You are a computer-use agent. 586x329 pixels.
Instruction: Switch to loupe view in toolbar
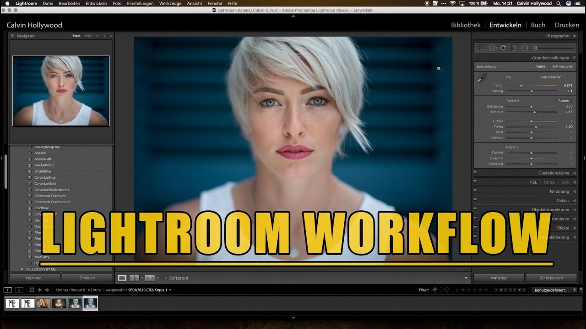point(122,278)
